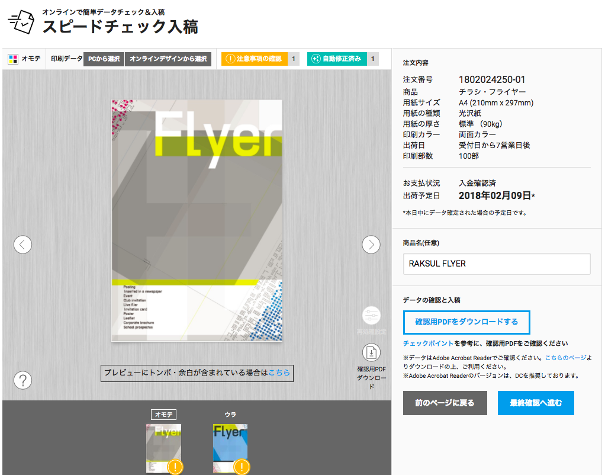Image resolution: width=605 pixels, height=475 pixels.
Task: Click warning badge on オモテ thumbnail
Action: (x=175, y=467)
